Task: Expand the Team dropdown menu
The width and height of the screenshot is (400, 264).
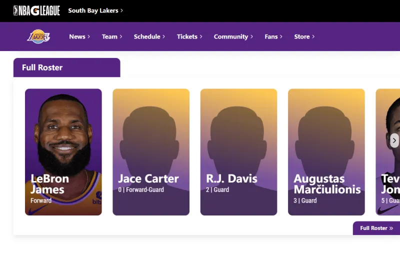Action: 112,36
